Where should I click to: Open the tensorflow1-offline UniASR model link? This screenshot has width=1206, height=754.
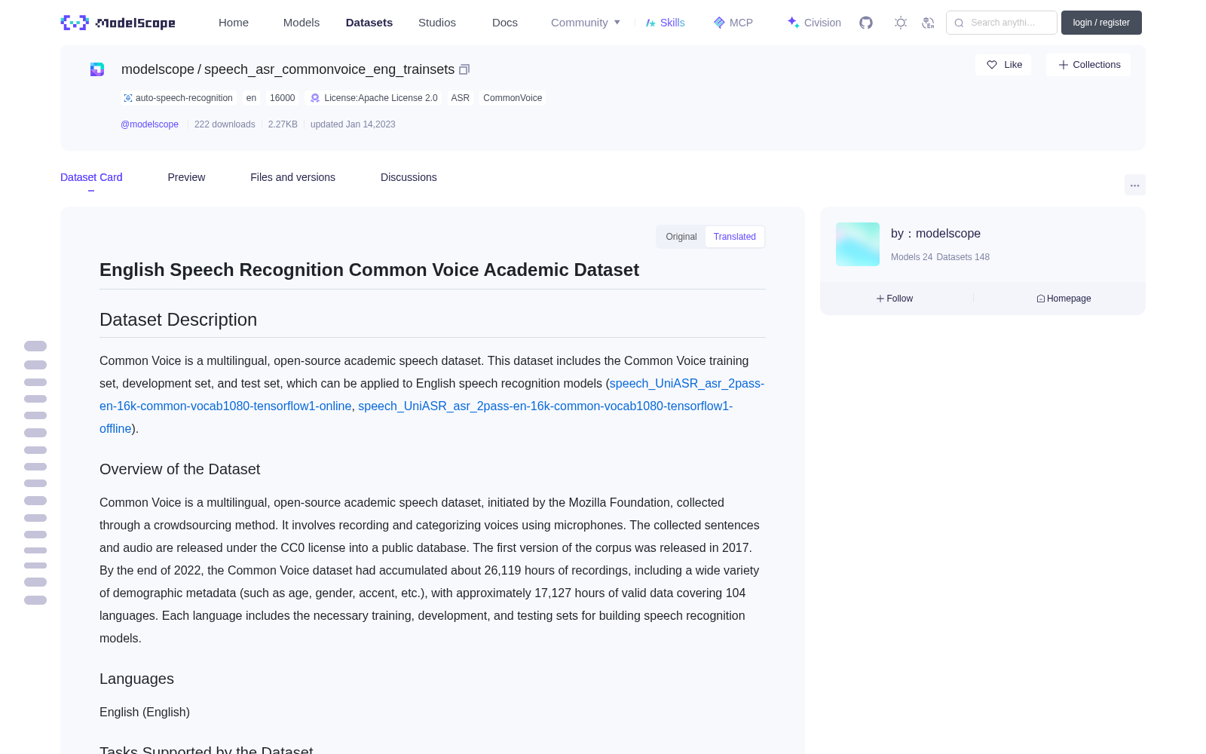pos(545,406)
